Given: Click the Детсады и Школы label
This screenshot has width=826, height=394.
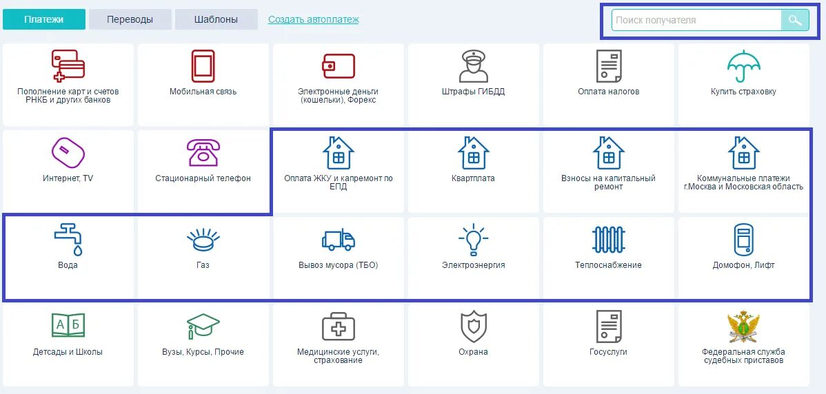Looking at the screenshot, I should coord(68,352).
